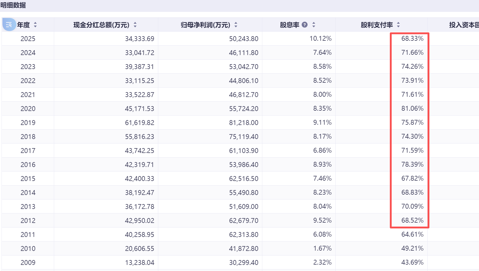Click the table search filter icon

click(9, 25)
